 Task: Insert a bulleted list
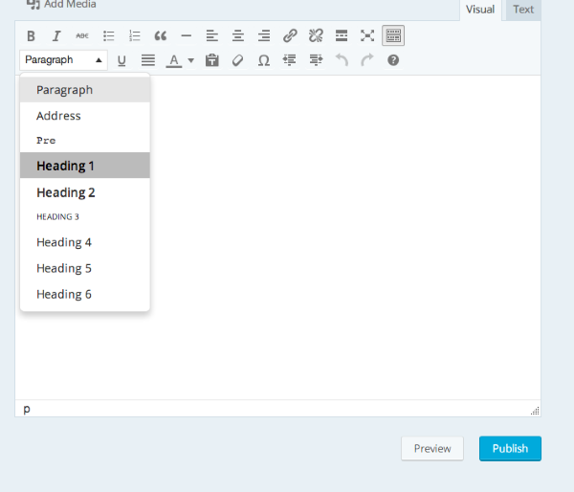pyautogui.click(x=108, y=36)
